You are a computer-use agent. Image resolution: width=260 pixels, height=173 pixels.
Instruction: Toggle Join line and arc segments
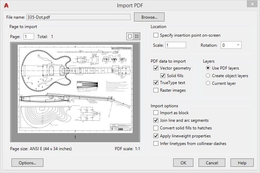[x=156, y=120]
